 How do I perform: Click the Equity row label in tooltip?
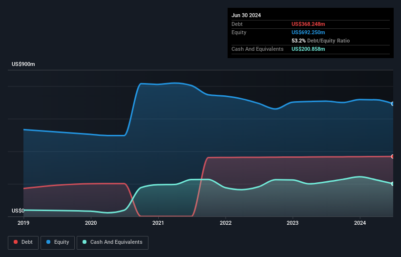coord(239,32)
